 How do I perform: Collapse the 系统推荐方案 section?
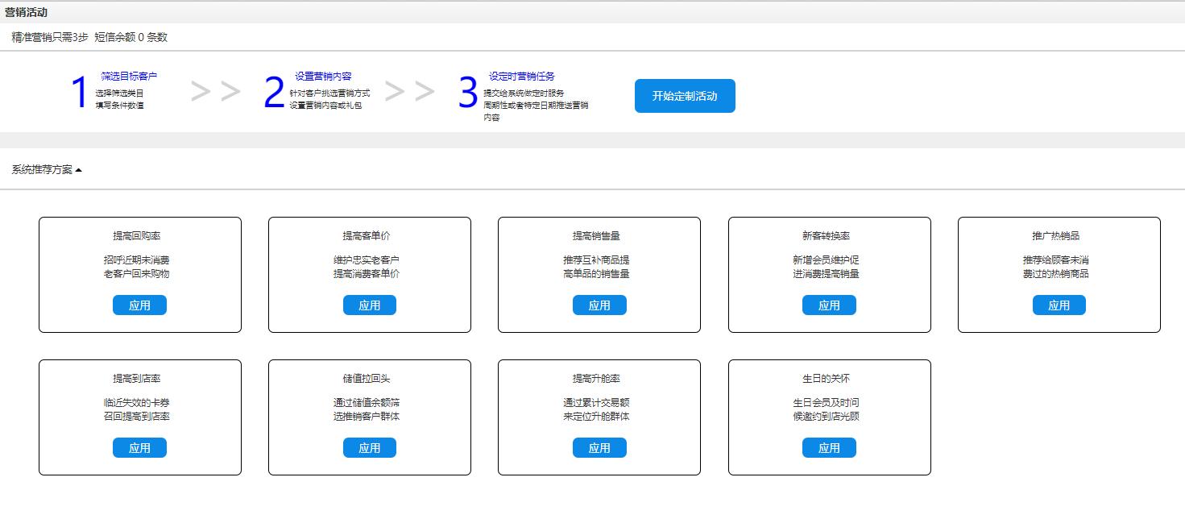click(46, 169)
